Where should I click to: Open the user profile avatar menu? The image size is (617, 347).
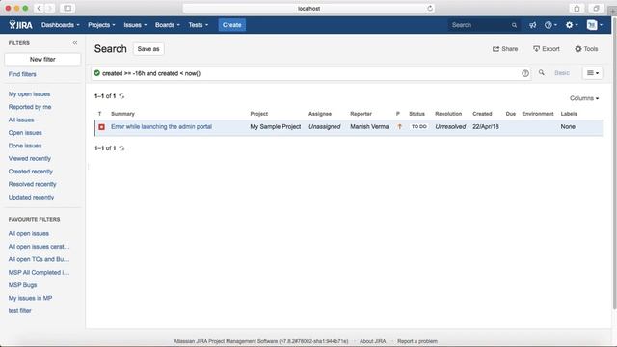pos(594,25)
